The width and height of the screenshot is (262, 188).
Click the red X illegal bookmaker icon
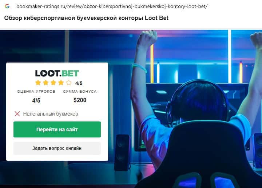coord(17,114)
